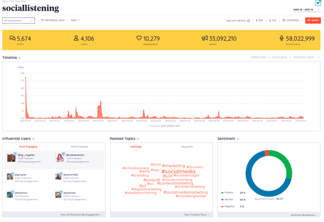Viewport: 324px width, 222px height.
Task: Open the Customize layout option
Action: pos(291,20)
